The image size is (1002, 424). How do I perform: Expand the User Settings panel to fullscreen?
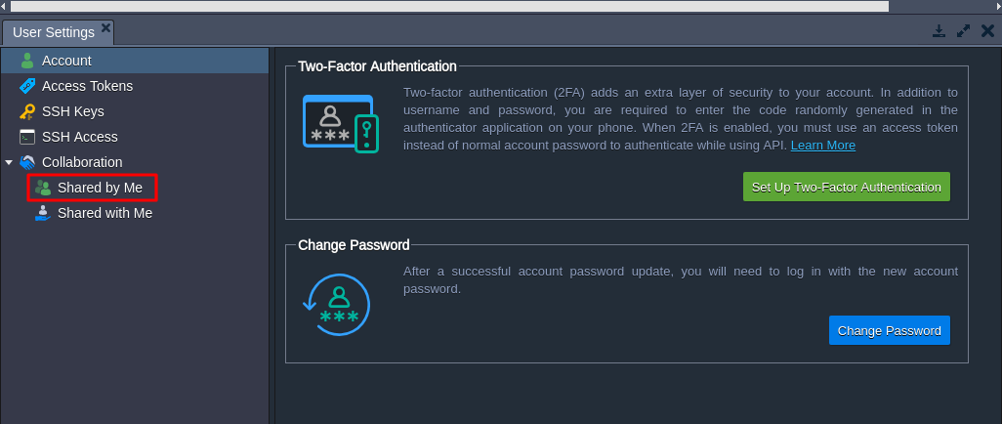[964, 31]
